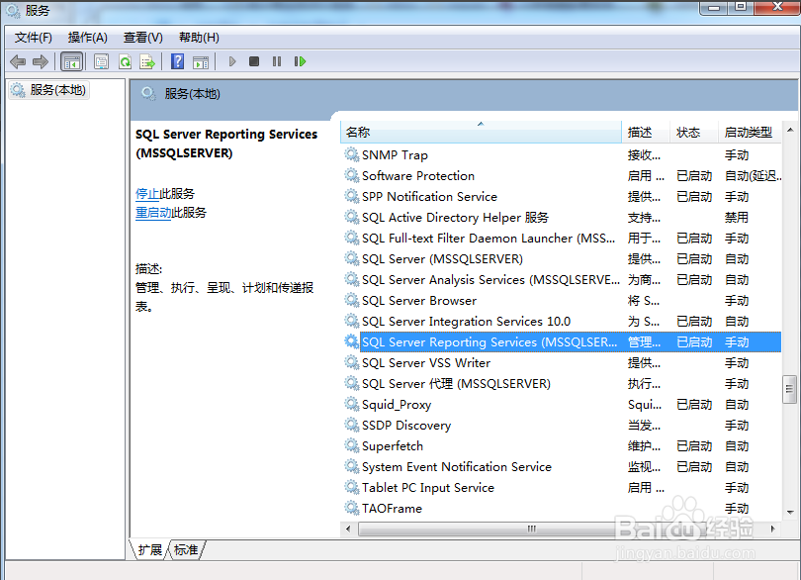Click the Squid_Proxy gear icon
The height and width of the screenshot is (580, 801).
(351, 404)
